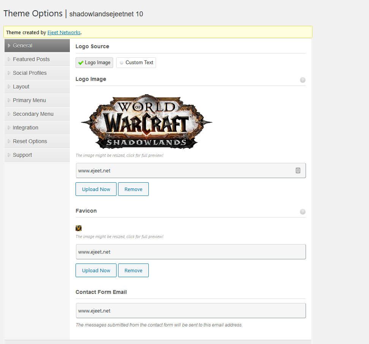Image resolution: width=369 pixels, height=344 pixels.
Task: Click the Logo Image help icon
Action: tap(303, 80)
